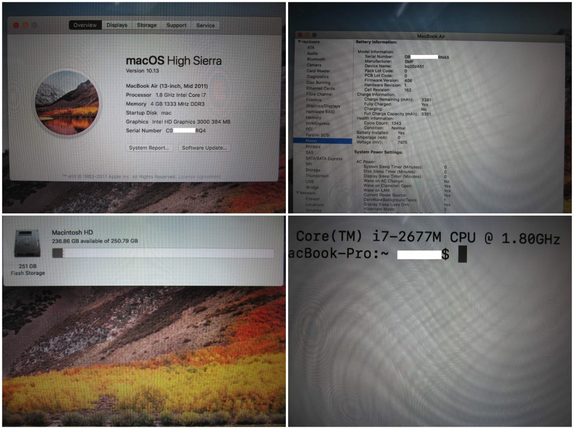Viewport: 574px width, 429px height.
Task: Collapse the Network section in the sidebar
Action: [297, 193]
